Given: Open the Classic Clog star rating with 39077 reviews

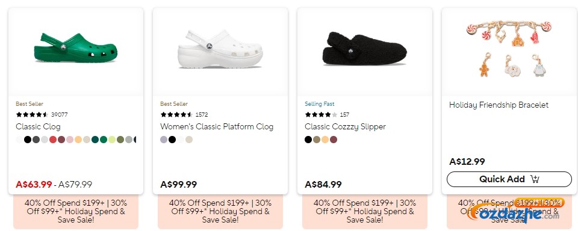Looking at the screenshot, I should [x=42, y=114].
